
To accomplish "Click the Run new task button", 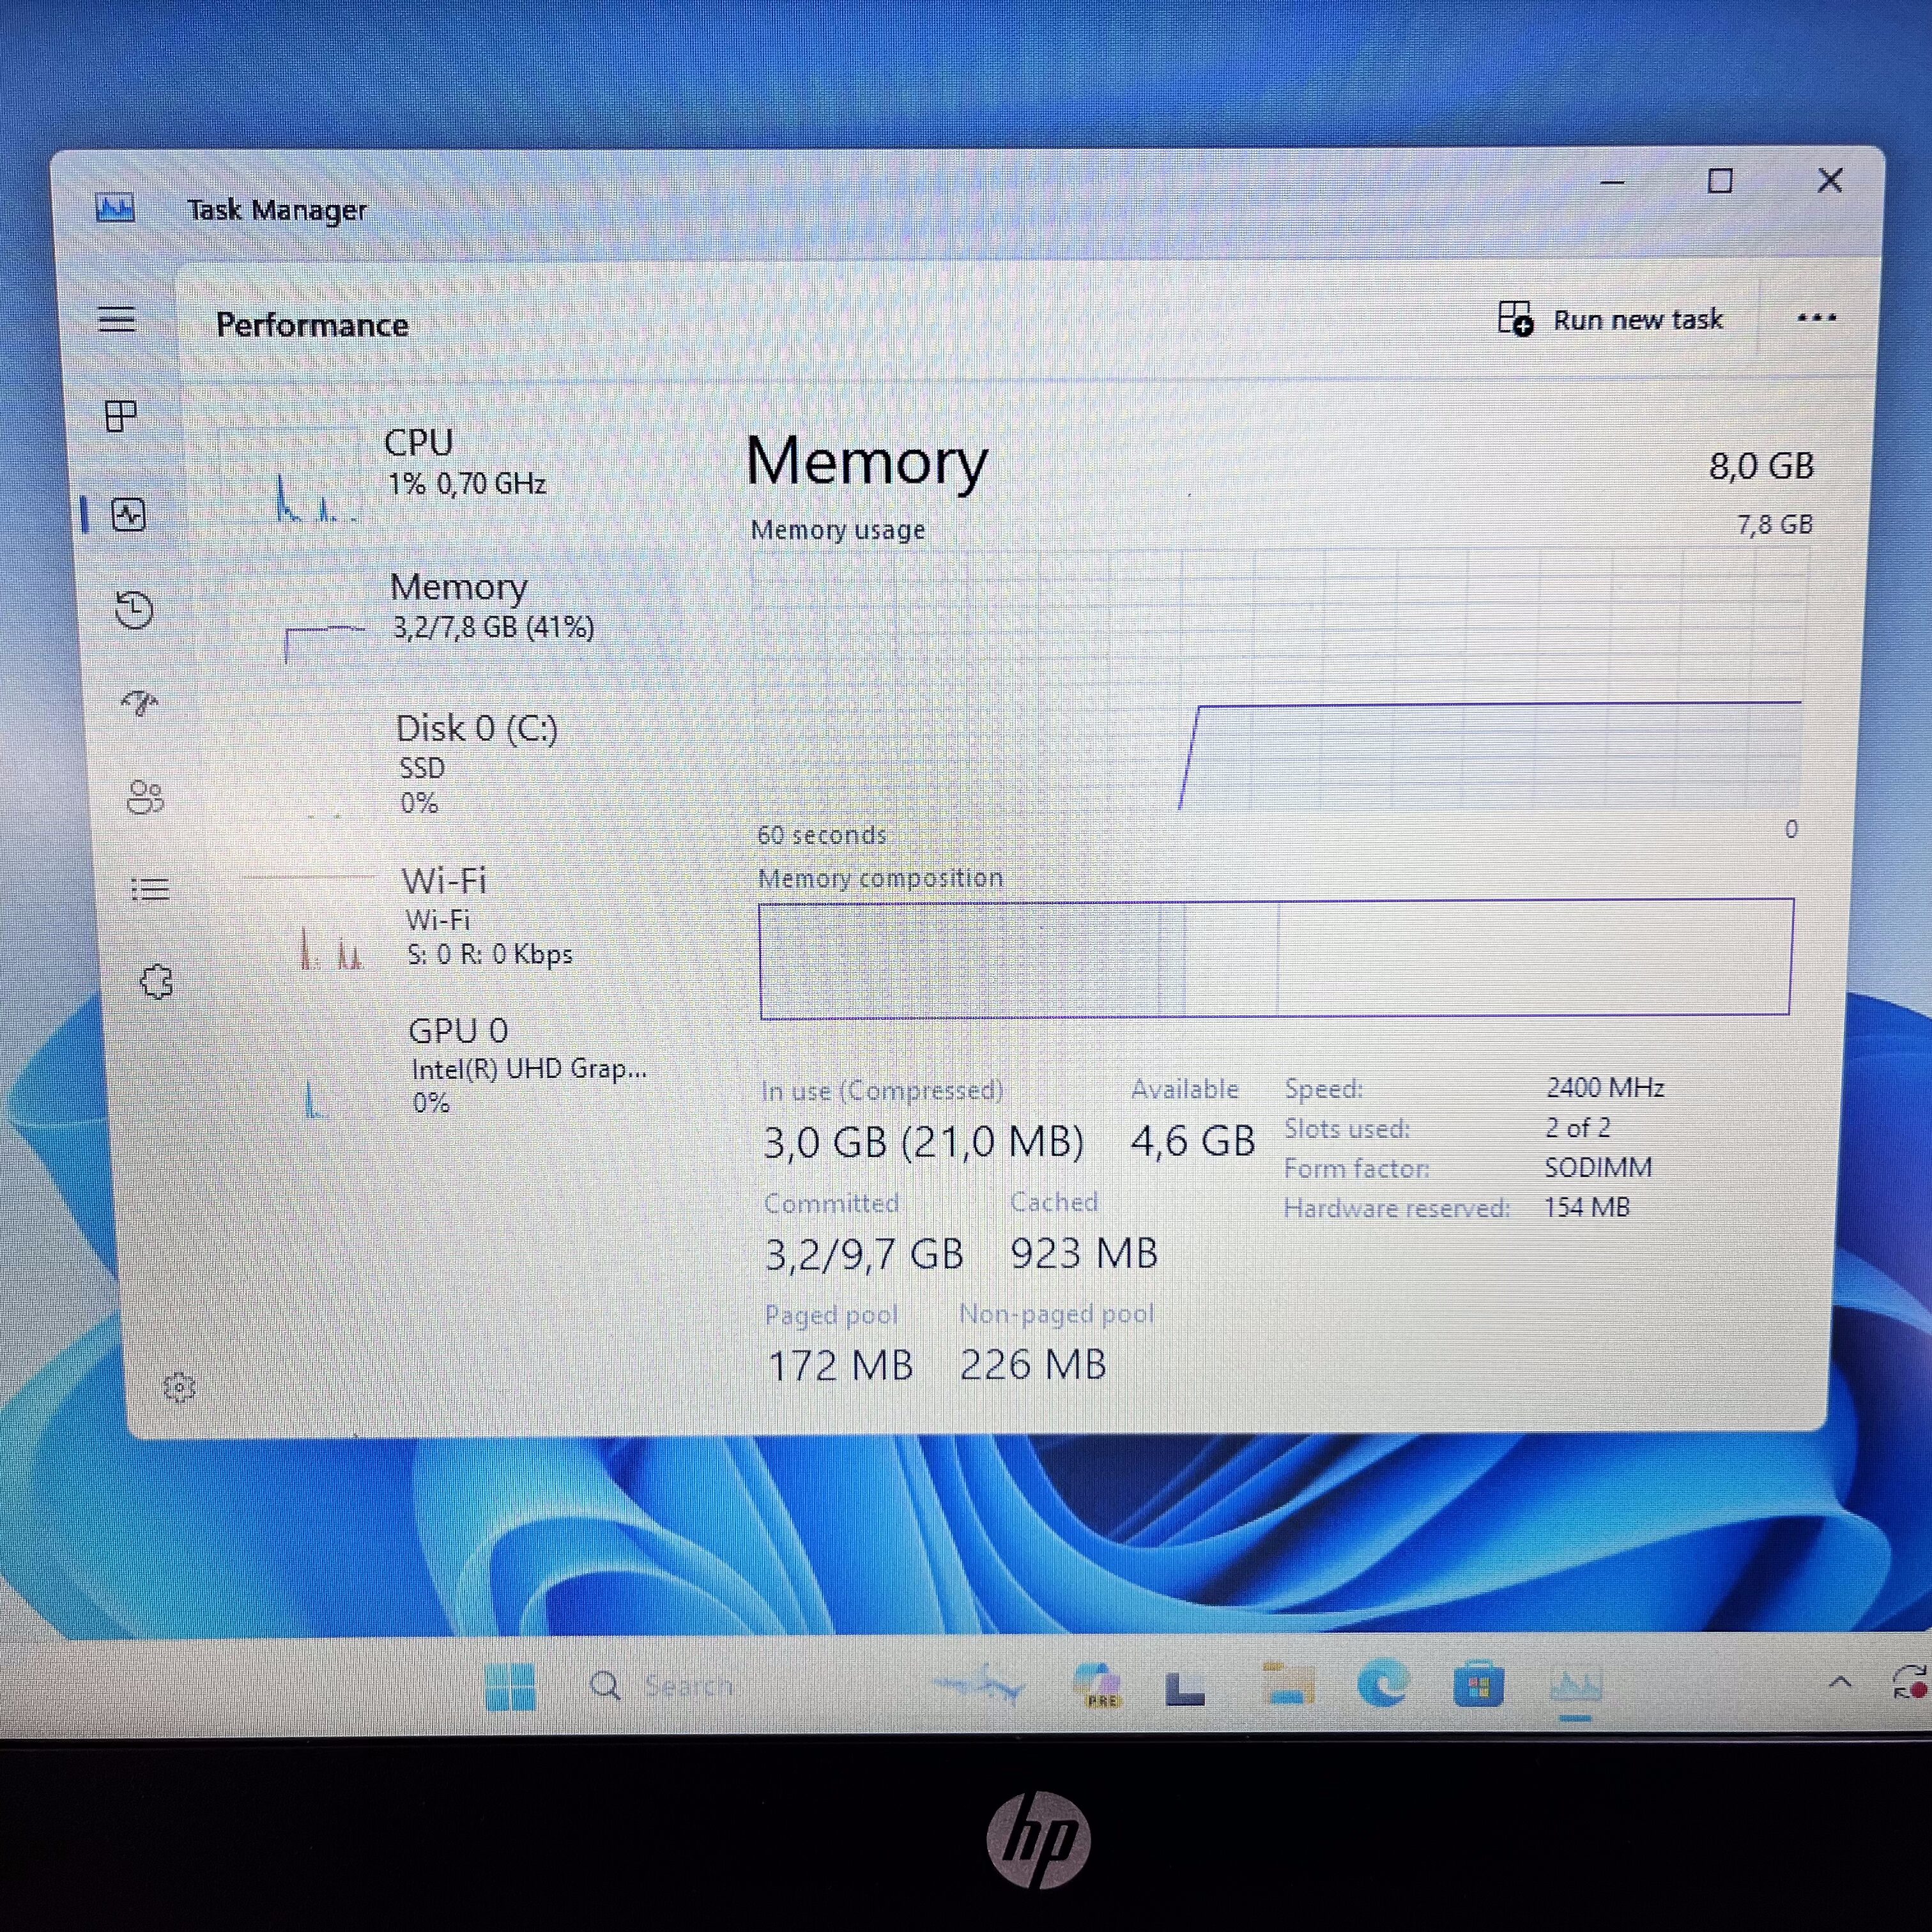I will pyautogui.click(x=1610, y=319).
